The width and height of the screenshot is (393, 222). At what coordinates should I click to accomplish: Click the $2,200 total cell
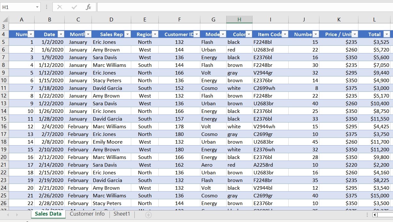click(x=374, y=165)
